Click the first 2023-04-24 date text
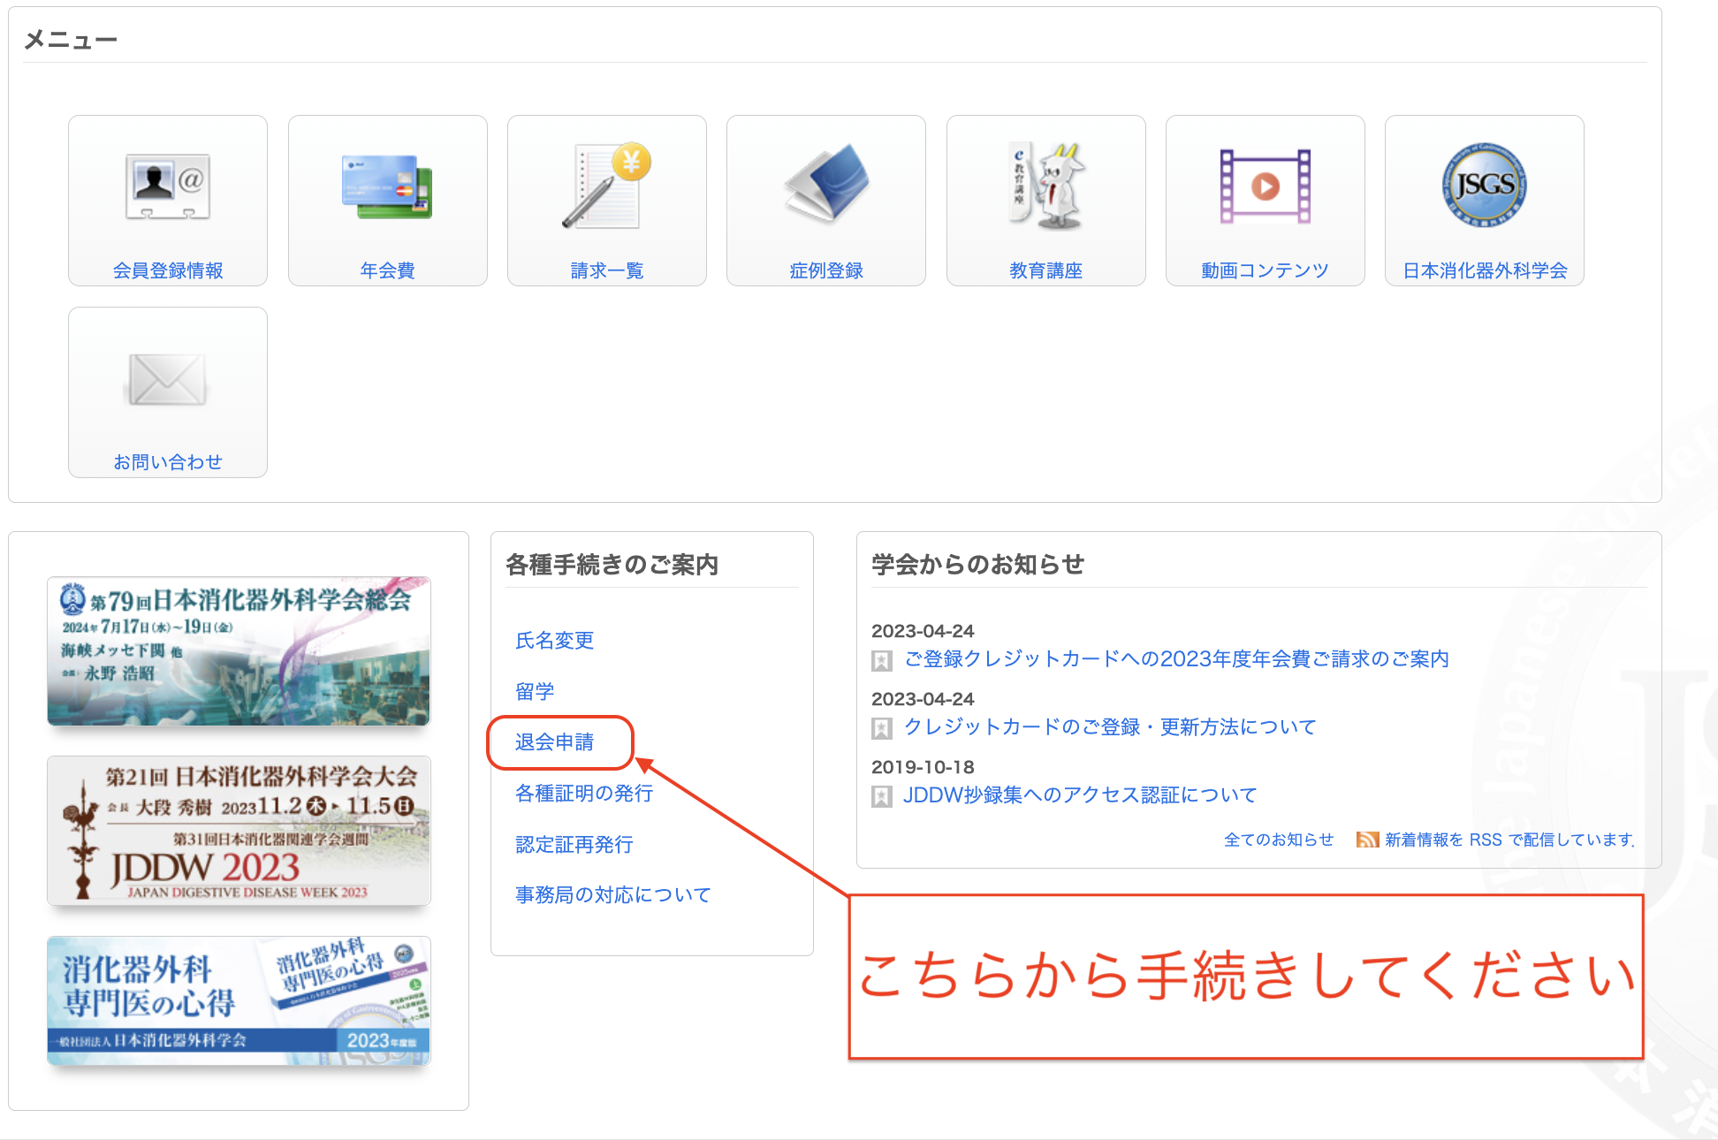Viewport: 1718px width, 1140px height. coord(922,631)
